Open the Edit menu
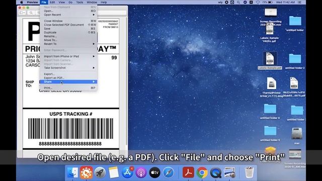 (x=52, y=2)
